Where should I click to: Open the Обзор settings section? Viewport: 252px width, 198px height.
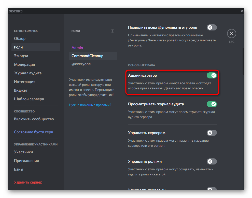click(x=36, y=39)
